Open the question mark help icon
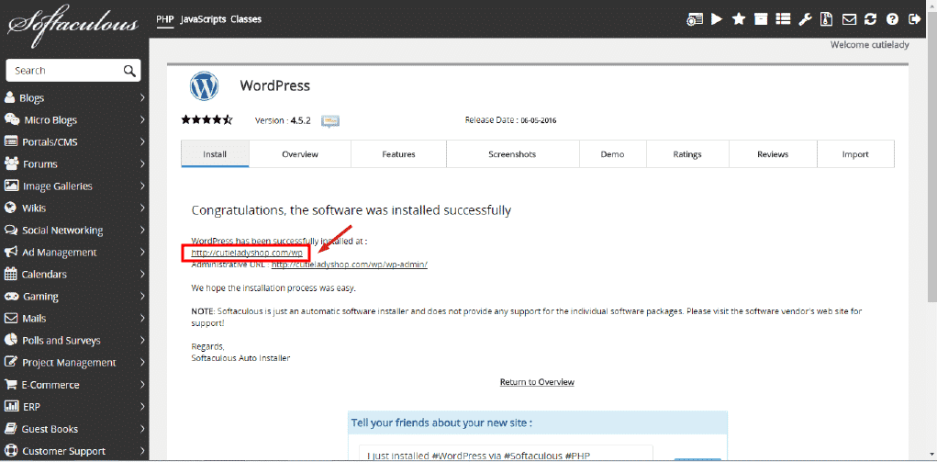Screen dimensions: 937x462 [892, 19]
